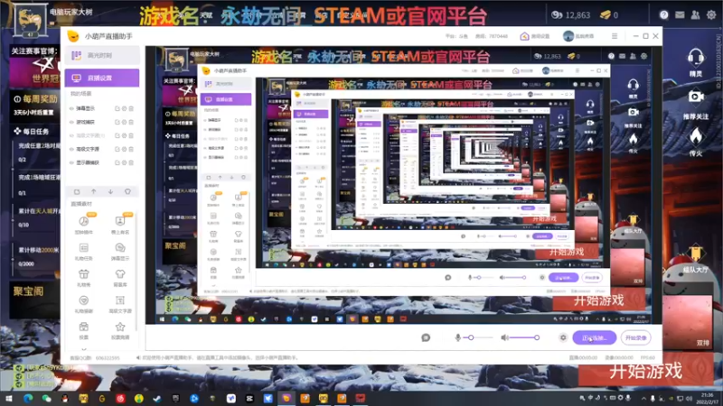The width and height of the screenshot is (723, 406).
Task: Open the chat bubble icon below the preview
Action: pyautogui.click(x=426, y=337)
